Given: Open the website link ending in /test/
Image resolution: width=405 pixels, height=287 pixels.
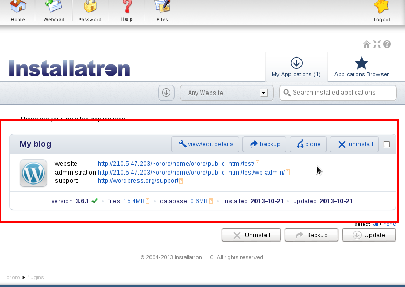Looking at the screenshot, I should (x=176, y=164).
